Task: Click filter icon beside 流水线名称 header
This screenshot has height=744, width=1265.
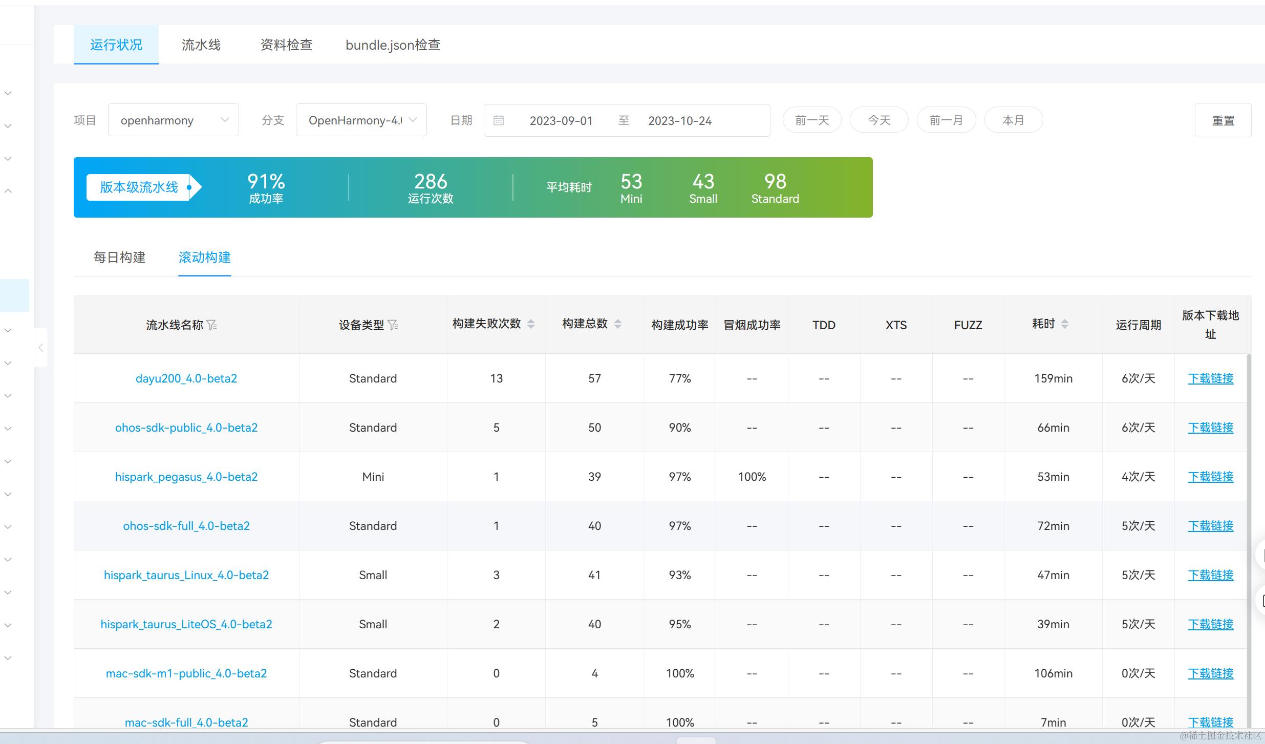Action: click(212, 325)
